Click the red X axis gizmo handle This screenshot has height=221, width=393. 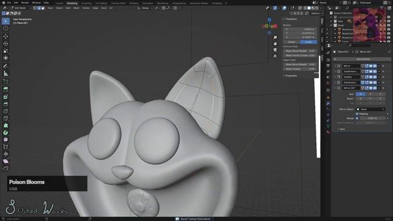276,26
